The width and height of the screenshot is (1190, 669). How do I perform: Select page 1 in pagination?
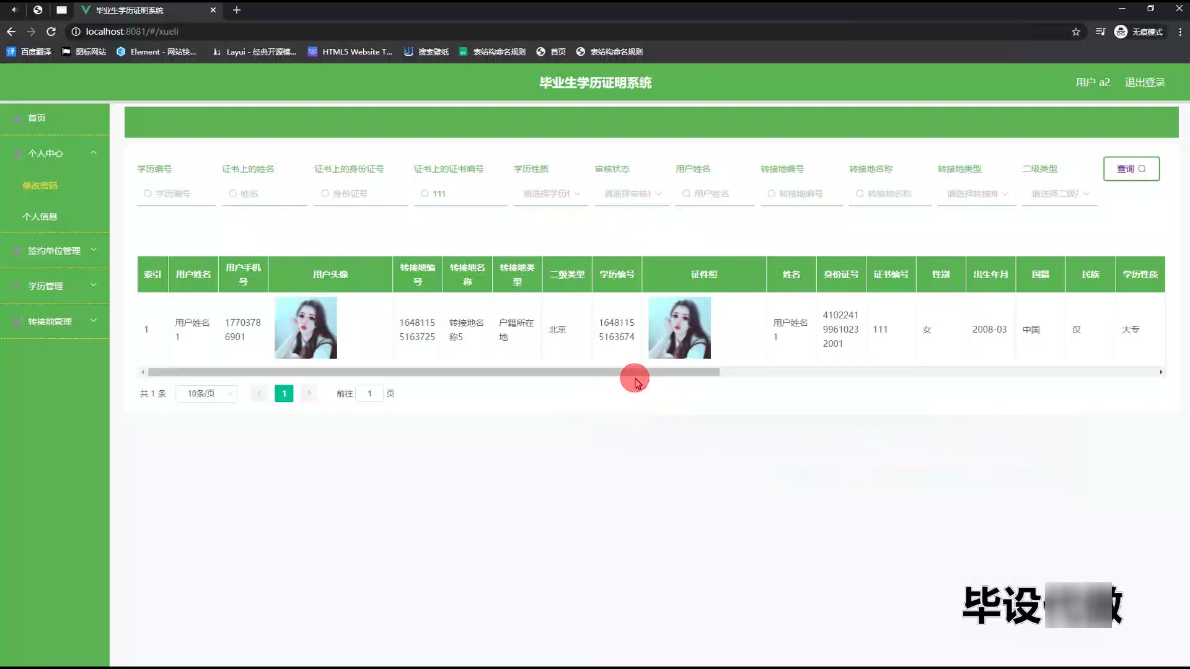coord(284,394)
